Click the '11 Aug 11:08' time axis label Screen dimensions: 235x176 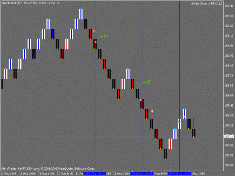click(x=46, y=173)
